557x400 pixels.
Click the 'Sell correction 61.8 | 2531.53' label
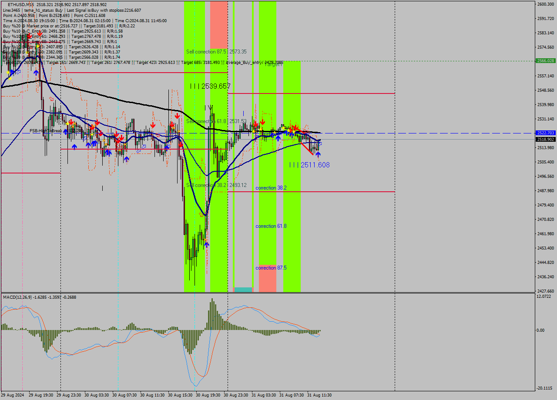216,121
